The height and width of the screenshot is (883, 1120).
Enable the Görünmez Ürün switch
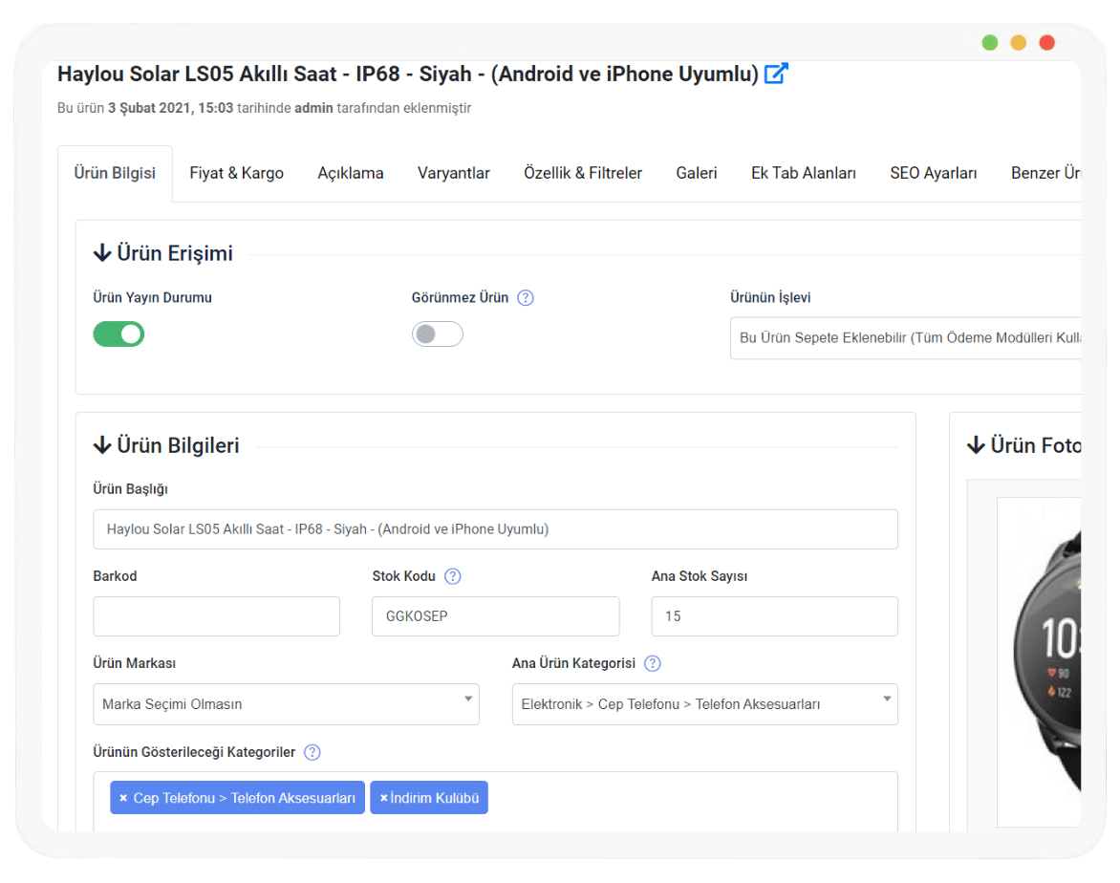tap(437, 334)
